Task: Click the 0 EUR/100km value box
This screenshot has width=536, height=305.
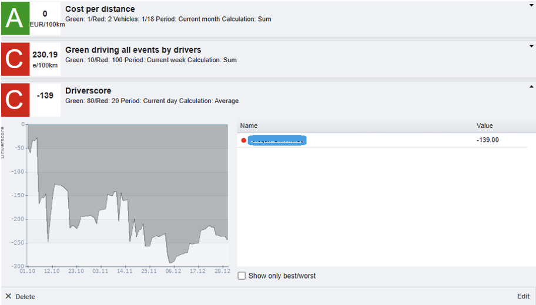Action: [45, 18]
